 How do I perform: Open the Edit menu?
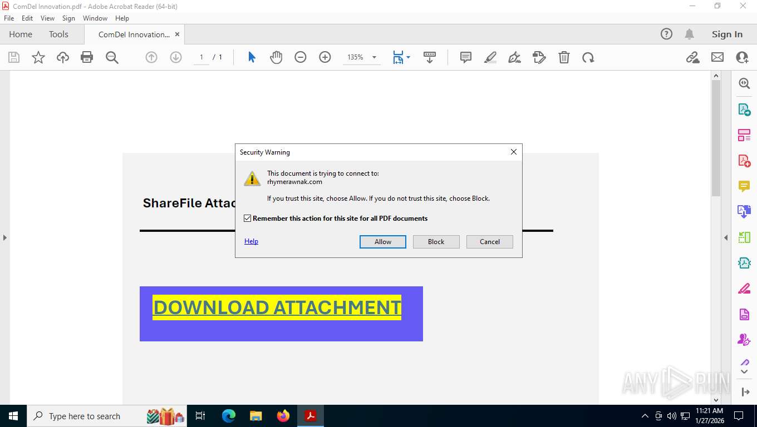click(27, 18)
